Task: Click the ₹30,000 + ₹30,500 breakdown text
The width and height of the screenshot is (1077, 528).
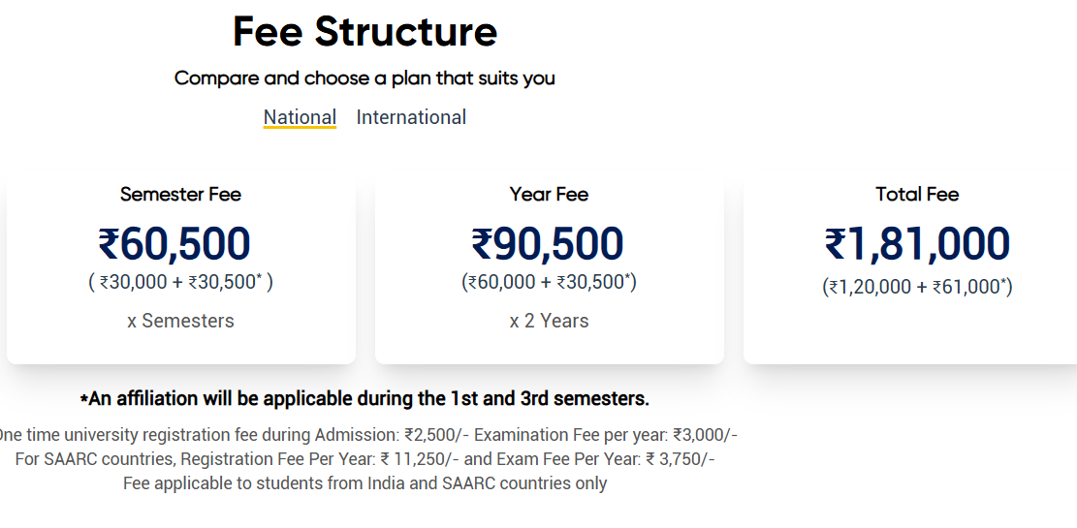Action: pyautogui.click(x=180, y=283)
